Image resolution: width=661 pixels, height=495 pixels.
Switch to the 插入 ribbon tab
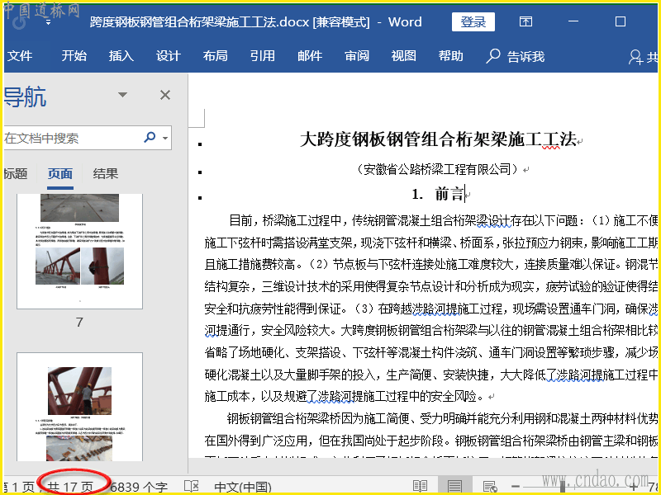pyautogui.click(x=121, y=56)
